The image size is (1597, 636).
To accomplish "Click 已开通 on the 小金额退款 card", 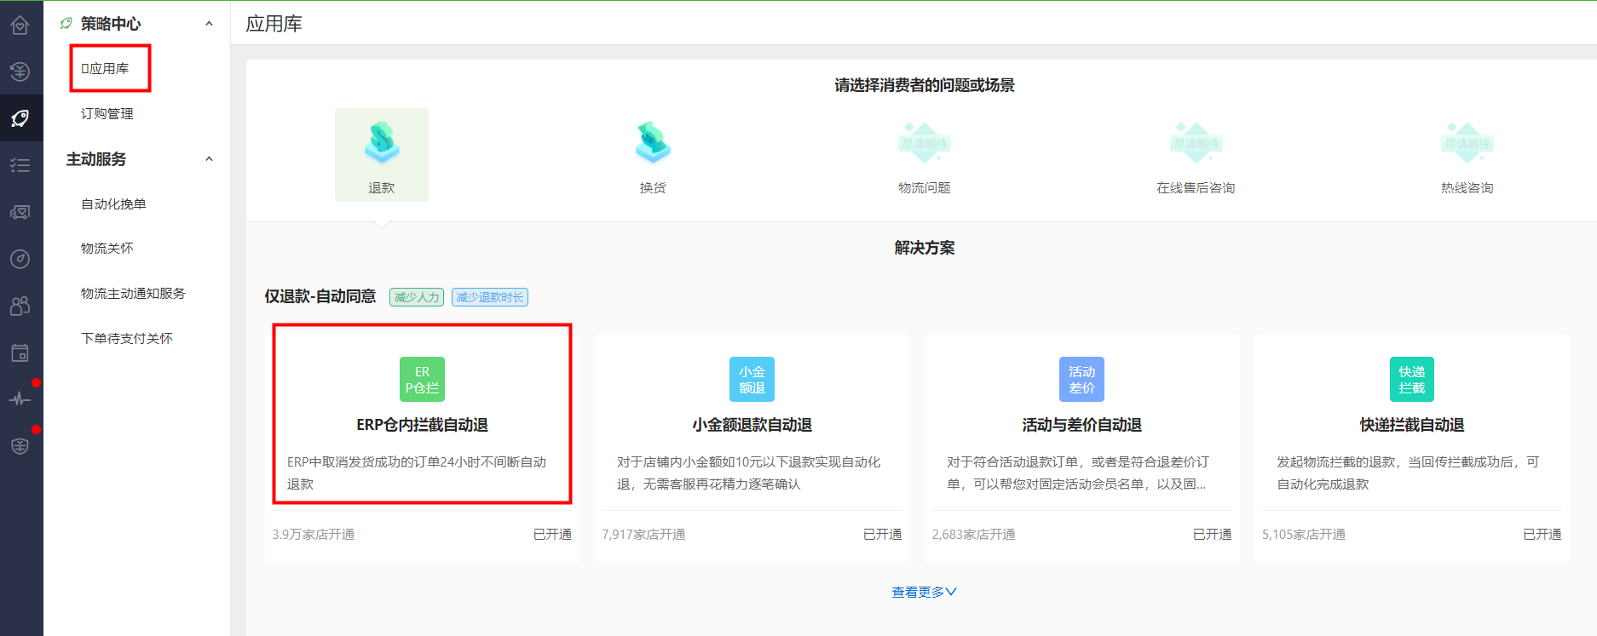I will 882,534.
